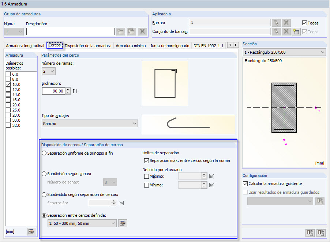Open Número de zonas dropdown

point(110,182)
